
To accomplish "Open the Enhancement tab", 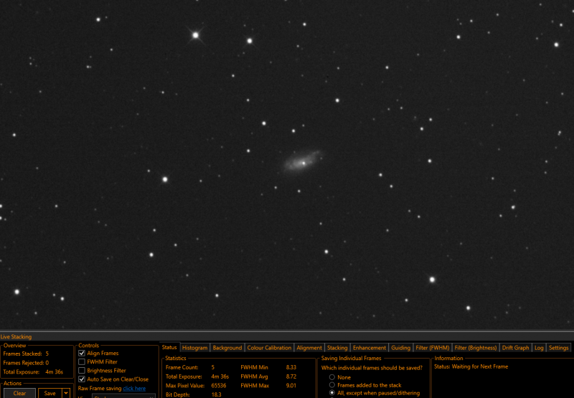I will (370, 348).
